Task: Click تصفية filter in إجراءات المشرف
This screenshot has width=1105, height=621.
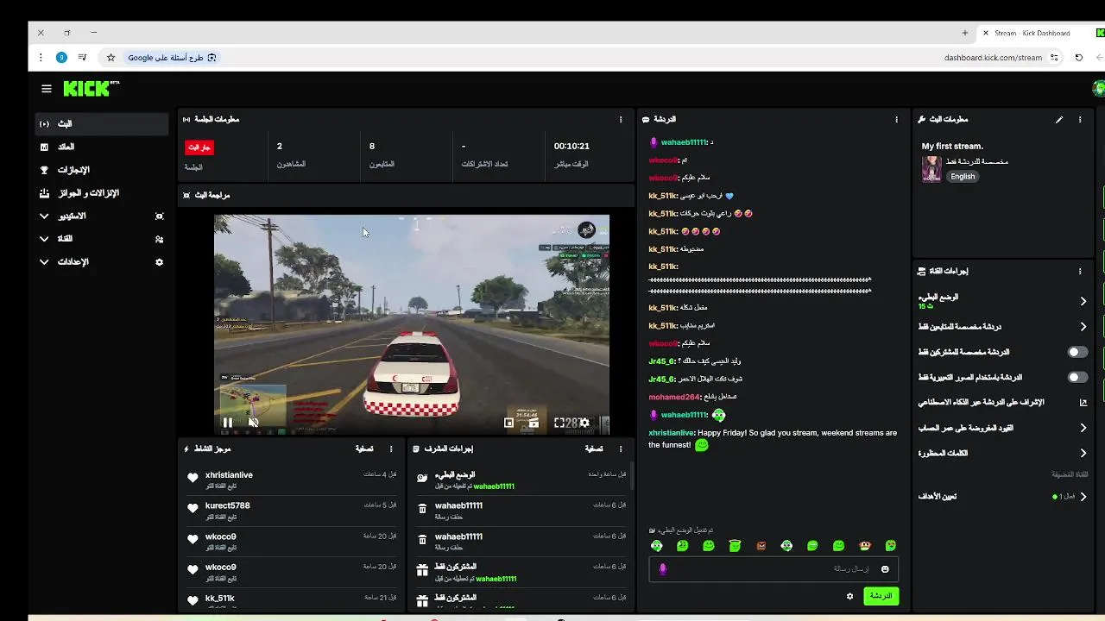Action: pyautogui.click(x=594, y=448)
